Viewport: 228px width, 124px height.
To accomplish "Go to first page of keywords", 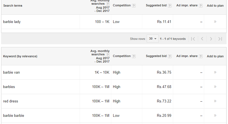I will [193, 39].
